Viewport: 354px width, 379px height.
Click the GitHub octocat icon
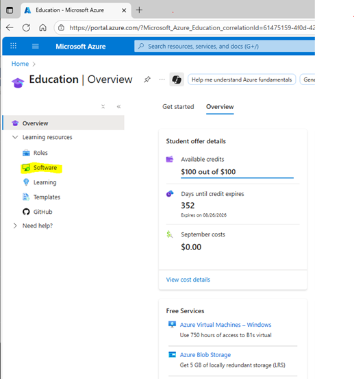[x=26, y=212]
